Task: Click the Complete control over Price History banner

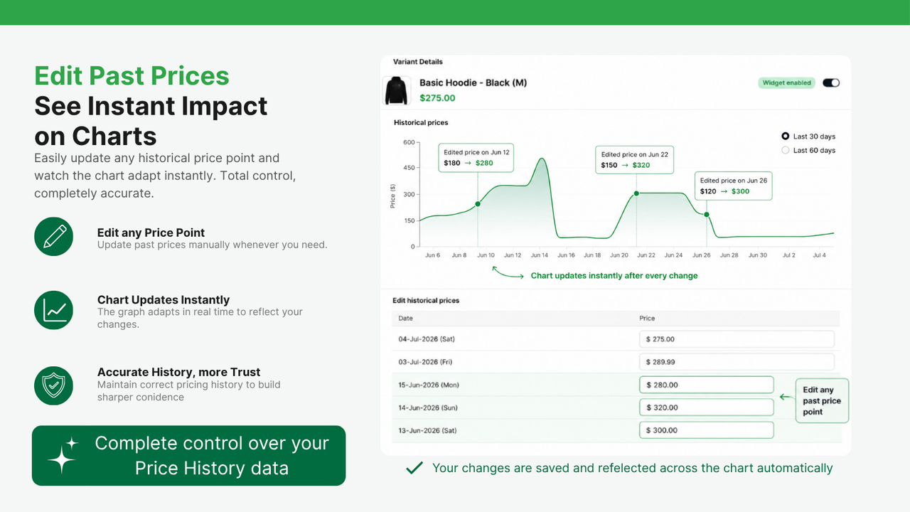Action: point(188,456)
